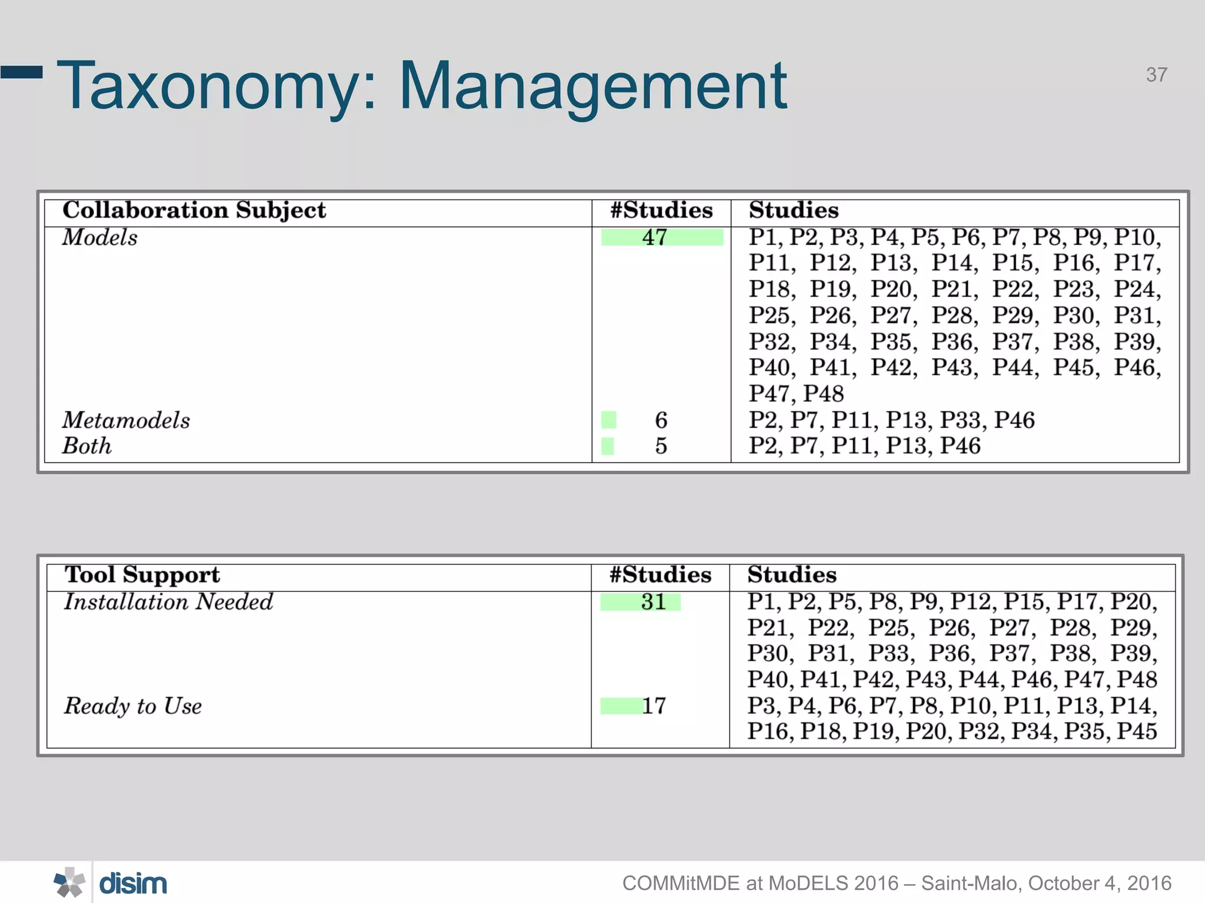Click the small green bar for Both
Viewport: 1205px width, 903px height.
tap(608, 446)
